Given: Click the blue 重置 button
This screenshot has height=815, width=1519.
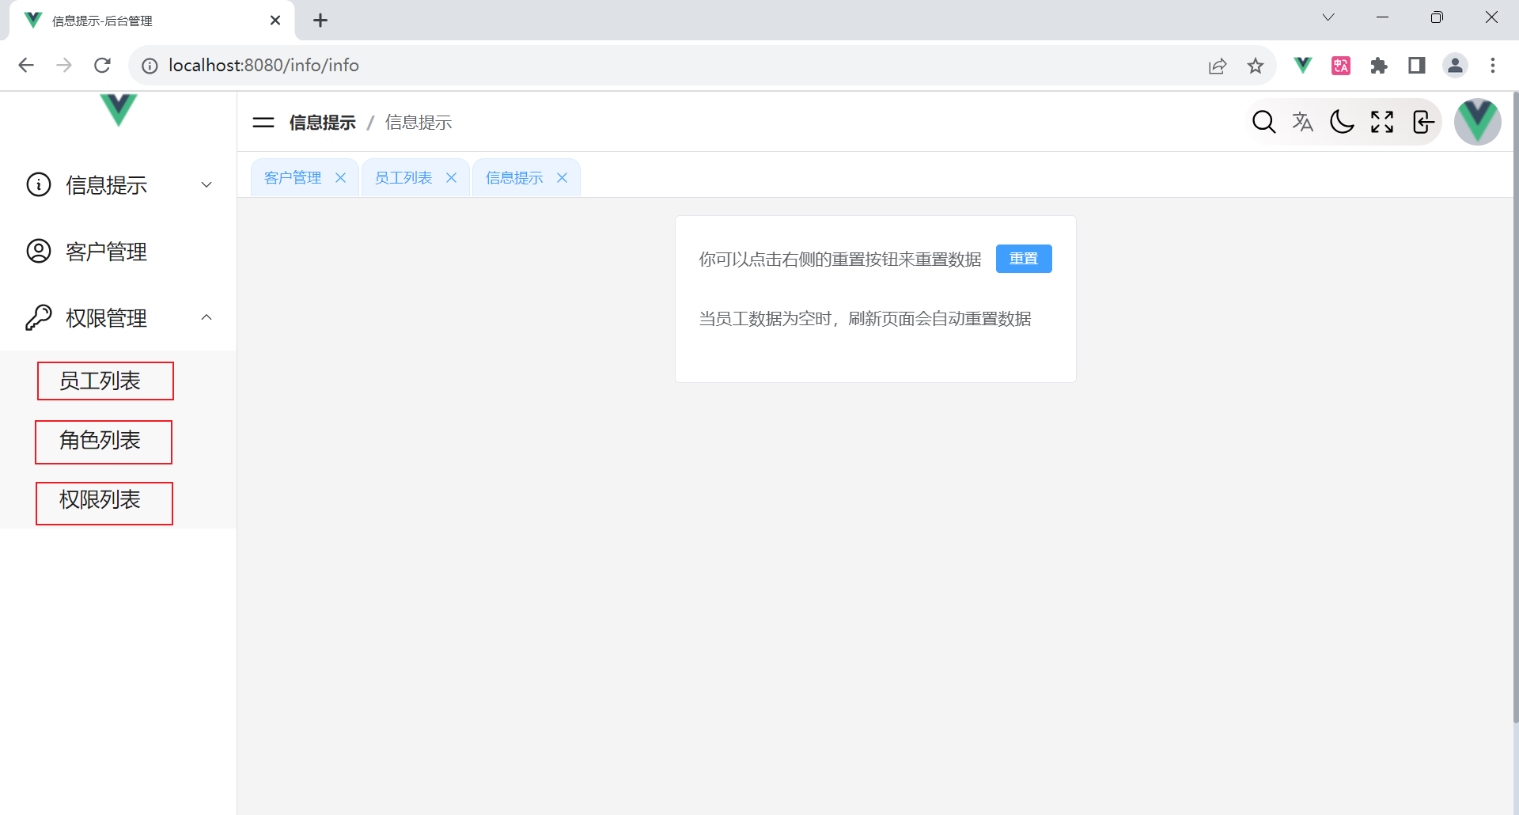Looking at the screenshot, I should tap(1024, 259).
